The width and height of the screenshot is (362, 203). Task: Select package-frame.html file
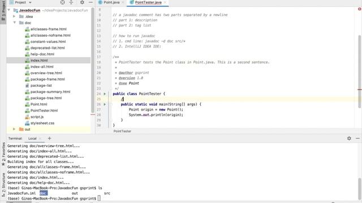click(x=48, y=79)
